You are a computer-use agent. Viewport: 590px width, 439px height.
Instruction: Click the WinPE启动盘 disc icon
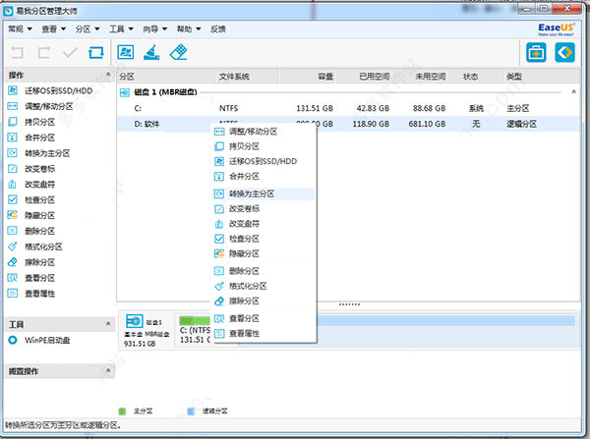(13, 340)
